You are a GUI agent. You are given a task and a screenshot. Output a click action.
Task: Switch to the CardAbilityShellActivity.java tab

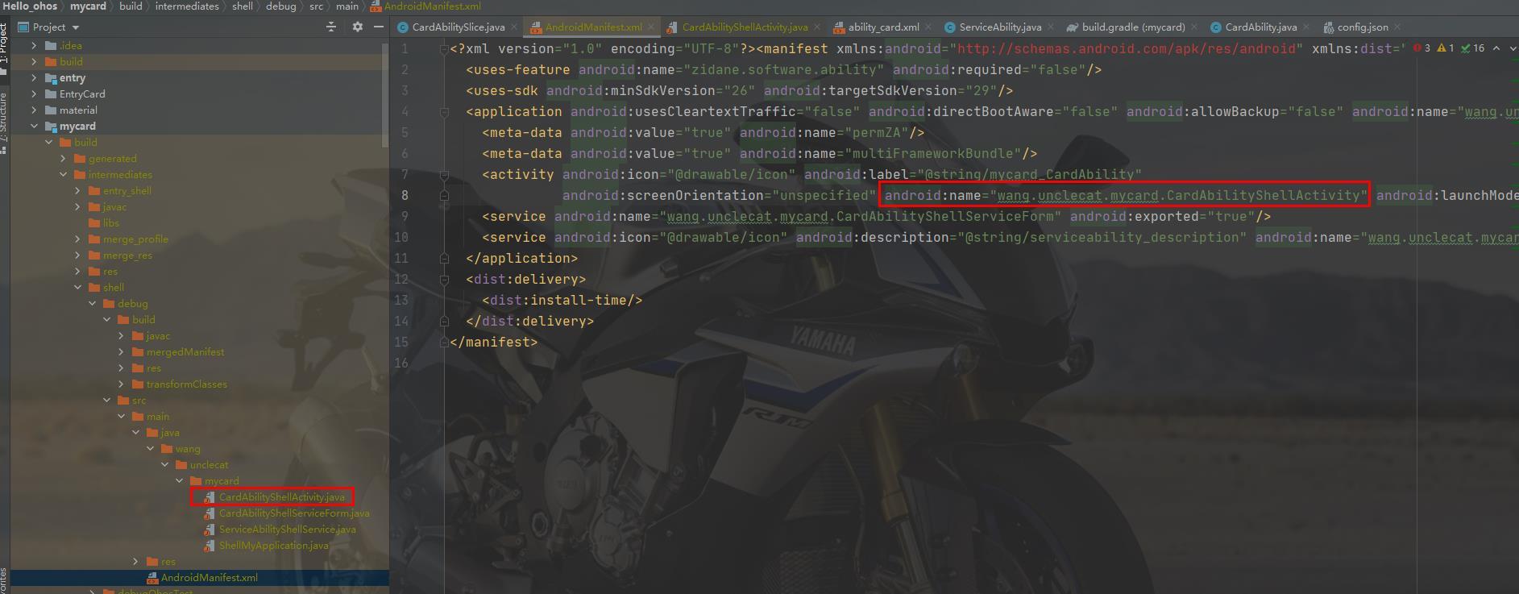(x=744, y=27)
